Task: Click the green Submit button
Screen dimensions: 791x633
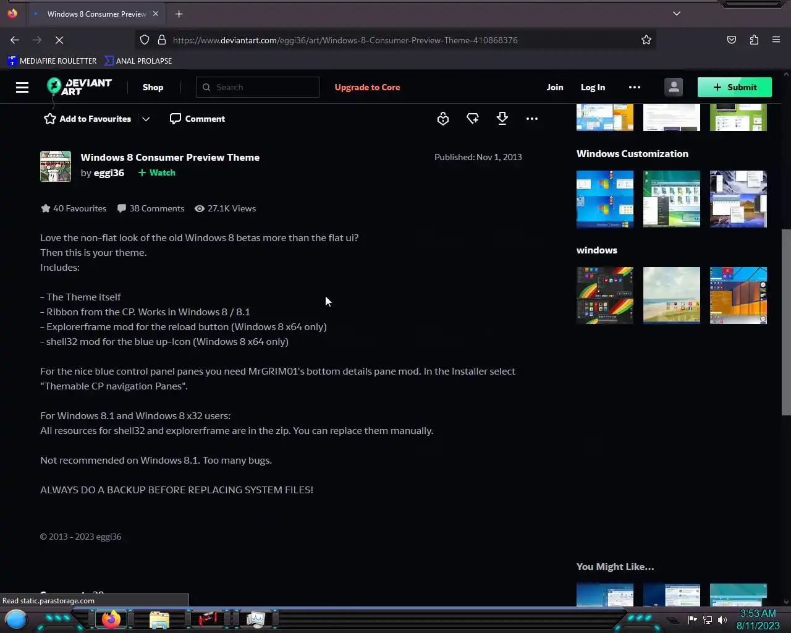Action: pyautogui.click(x=734, y=87)
